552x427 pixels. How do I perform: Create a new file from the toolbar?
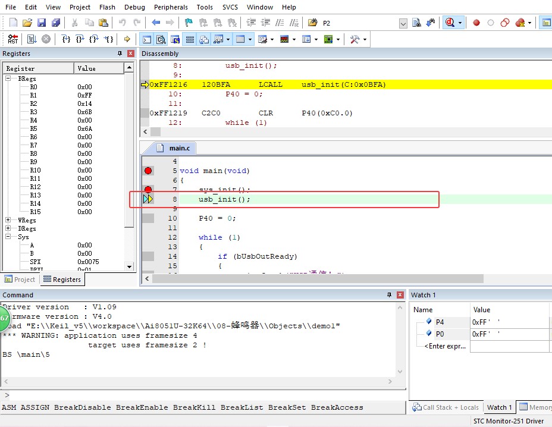click(x=13, y=23)
